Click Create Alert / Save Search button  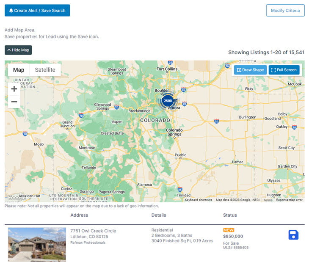pos(37,11)
